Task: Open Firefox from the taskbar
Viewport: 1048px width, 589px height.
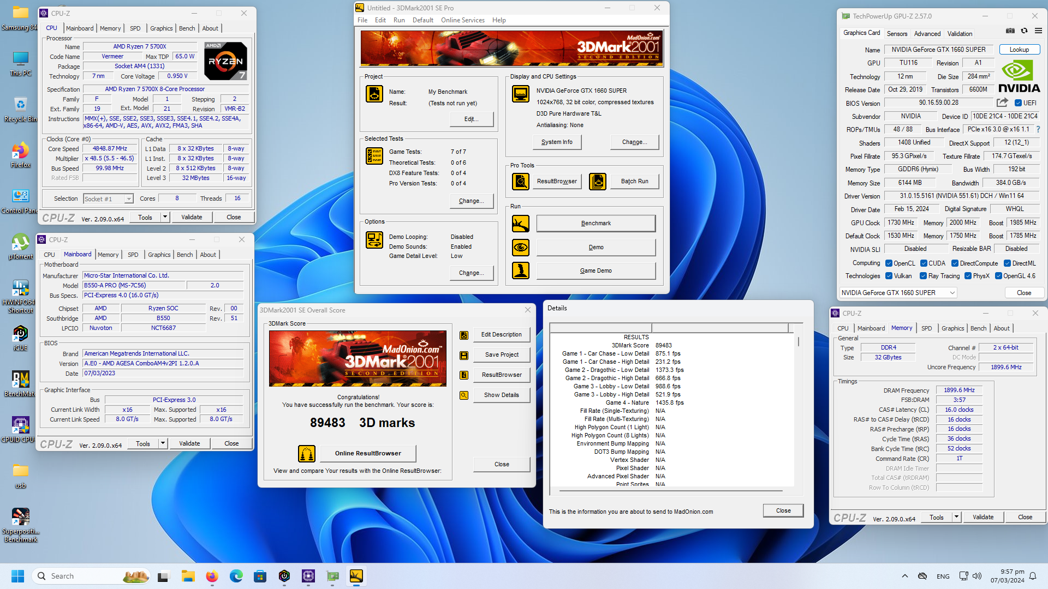Action: (212, 576)
